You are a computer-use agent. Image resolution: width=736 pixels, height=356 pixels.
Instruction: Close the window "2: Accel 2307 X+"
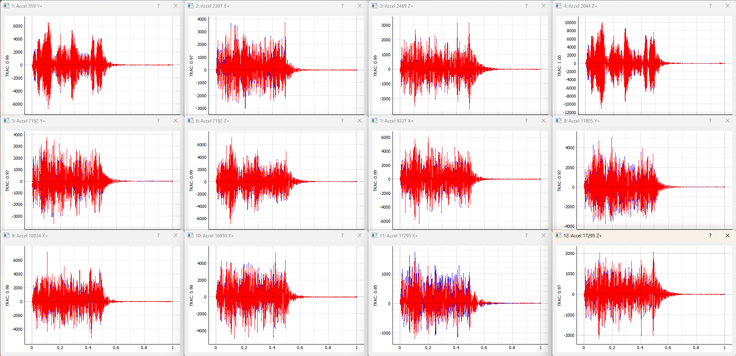coord(359,6)
